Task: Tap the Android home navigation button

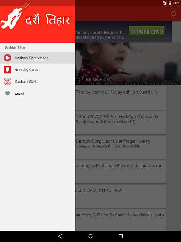Action: [x=90, y=236]
